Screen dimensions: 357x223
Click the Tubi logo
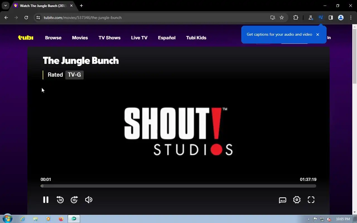[26, 38]
